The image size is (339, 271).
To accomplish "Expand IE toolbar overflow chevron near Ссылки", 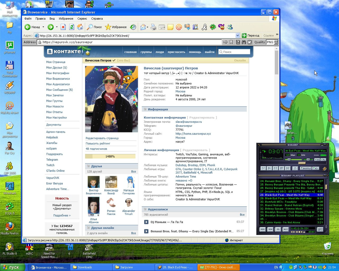I will pyautogui.click(x=277, y=34).
